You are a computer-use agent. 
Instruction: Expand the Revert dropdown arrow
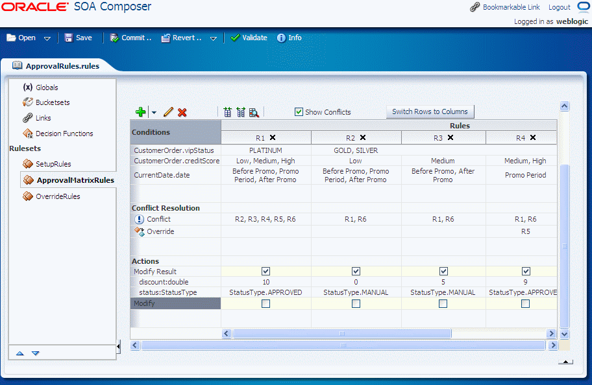point(214,38)
